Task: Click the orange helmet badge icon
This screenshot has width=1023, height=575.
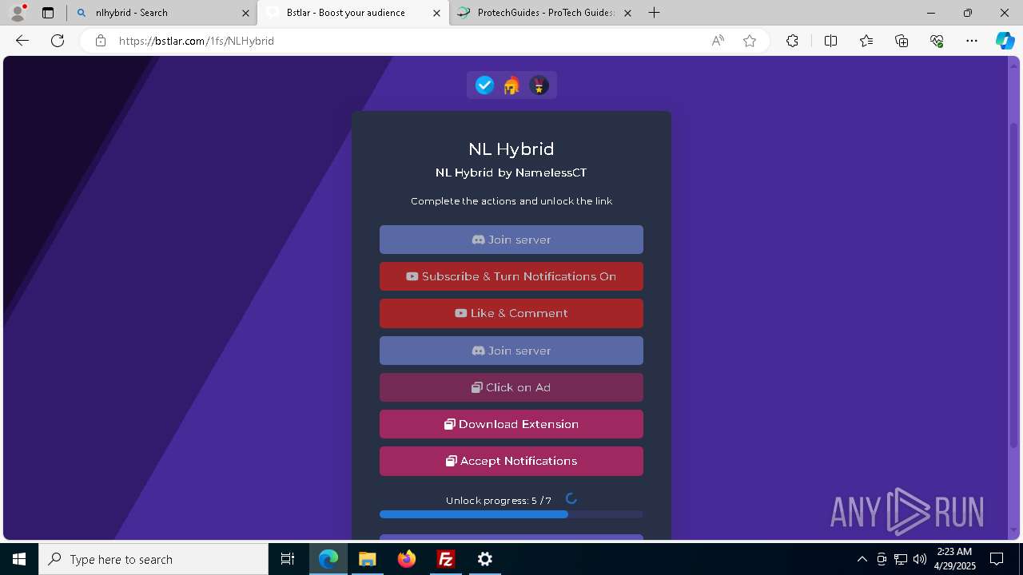Action: pos(511,85)
